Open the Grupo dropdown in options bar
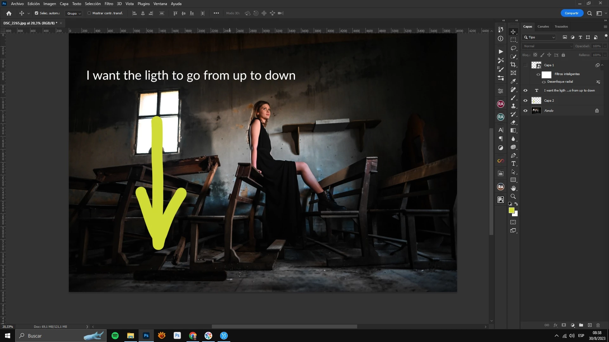The image size is (609, 342). 74,13
